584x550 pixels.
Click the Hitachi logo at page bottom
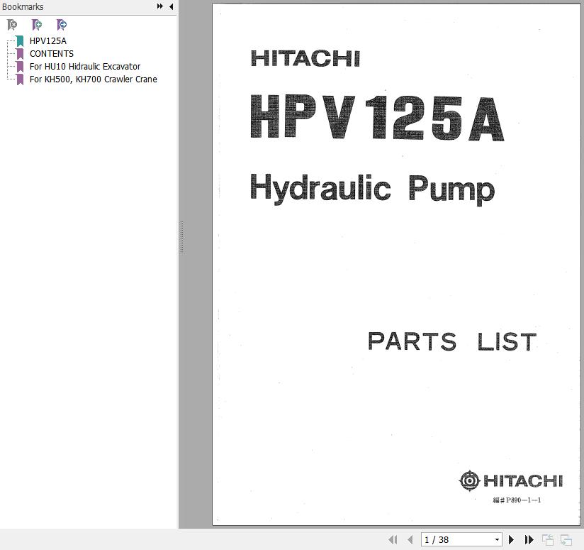pyautogui.click(x=511, y=480)
